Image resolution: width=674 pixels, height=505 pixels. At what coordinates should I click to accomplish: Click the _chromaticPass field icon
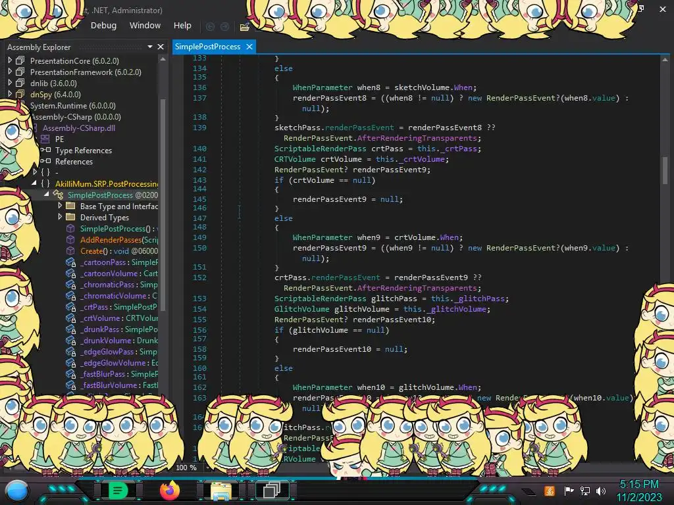[x=71, y=284]
